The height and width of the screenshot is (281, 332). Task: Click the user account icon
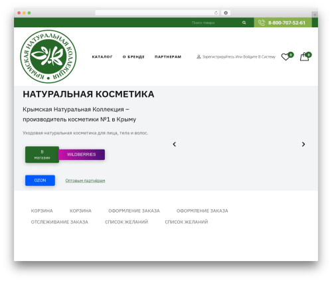[199, 57]
